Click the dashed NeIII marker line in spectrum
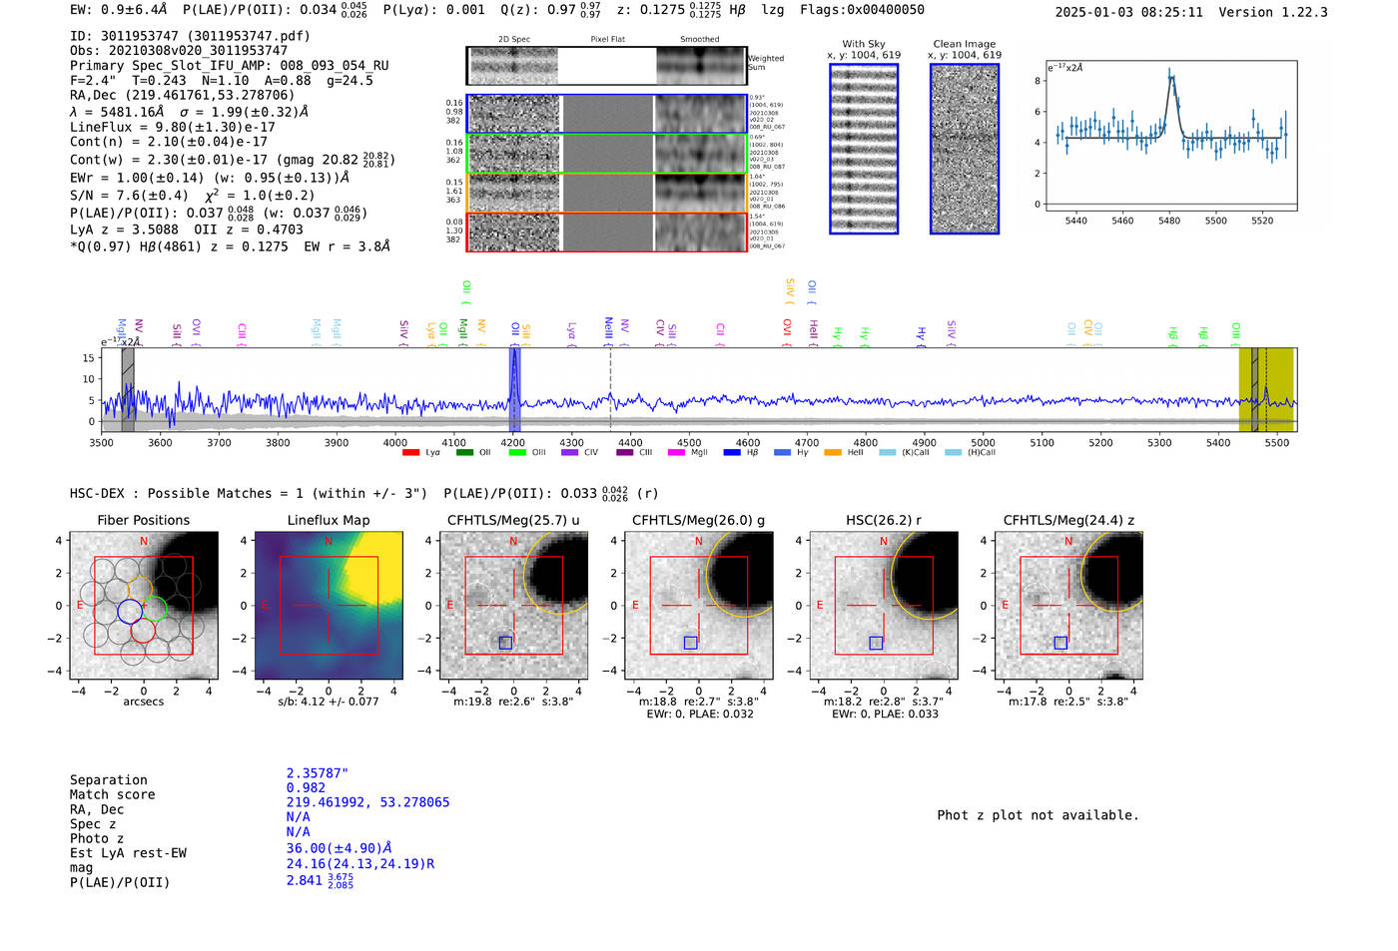This screenshot has width=1398, height=951. 611,389
